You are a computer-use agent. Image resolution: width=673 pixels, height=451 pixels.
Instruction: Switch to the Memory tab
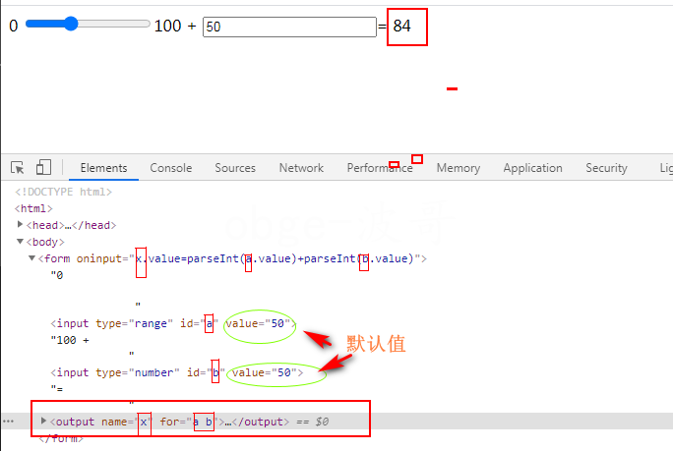click(459, 168)
